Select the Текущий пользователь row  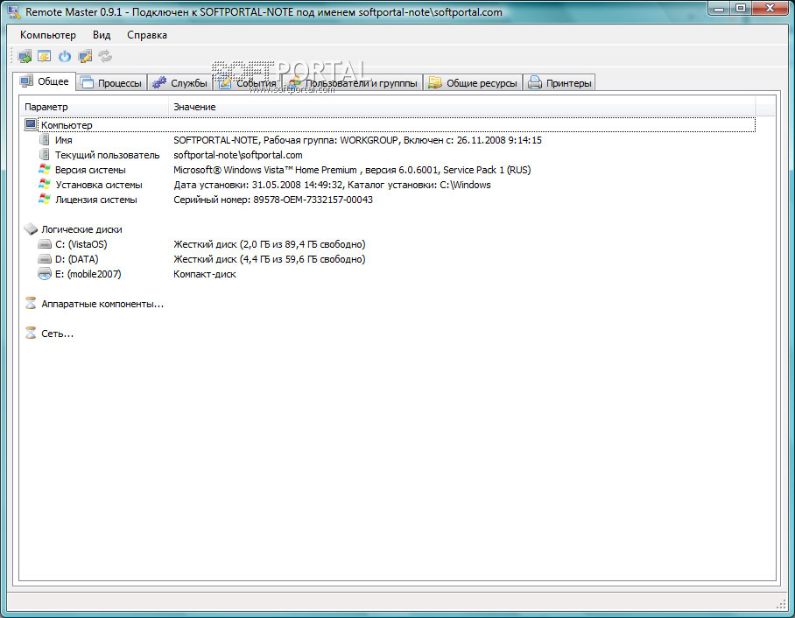[x=390, y=155]
